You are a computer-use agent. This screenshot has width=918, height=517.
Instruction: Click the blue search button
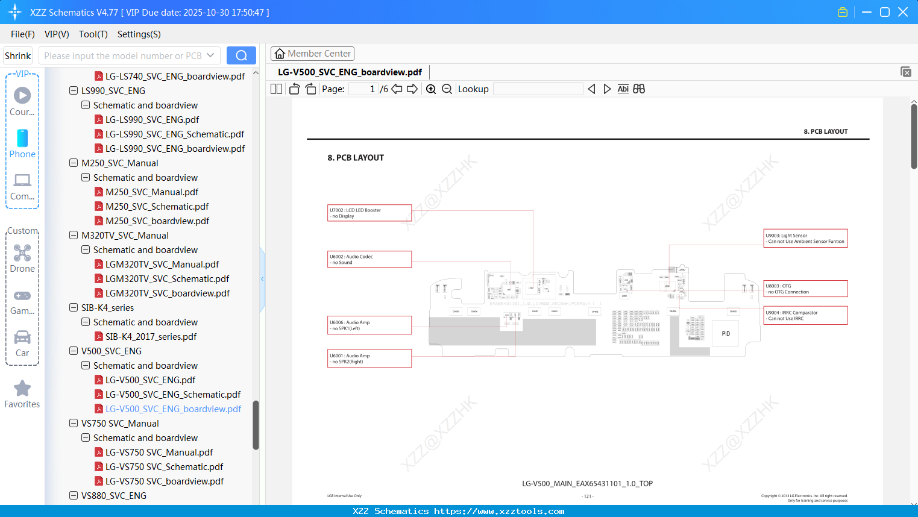click(x=241, y=55)
